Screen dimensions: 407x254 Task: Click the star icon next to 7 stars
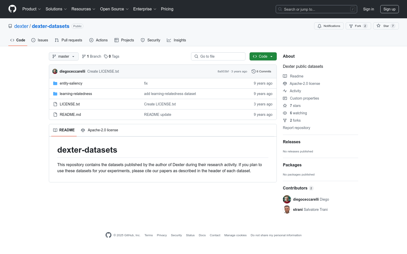285,106
